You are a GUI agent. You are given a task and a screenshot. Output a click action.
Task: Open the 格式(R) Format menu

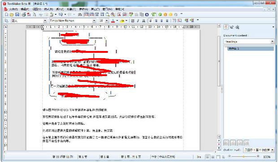(48, 9)
